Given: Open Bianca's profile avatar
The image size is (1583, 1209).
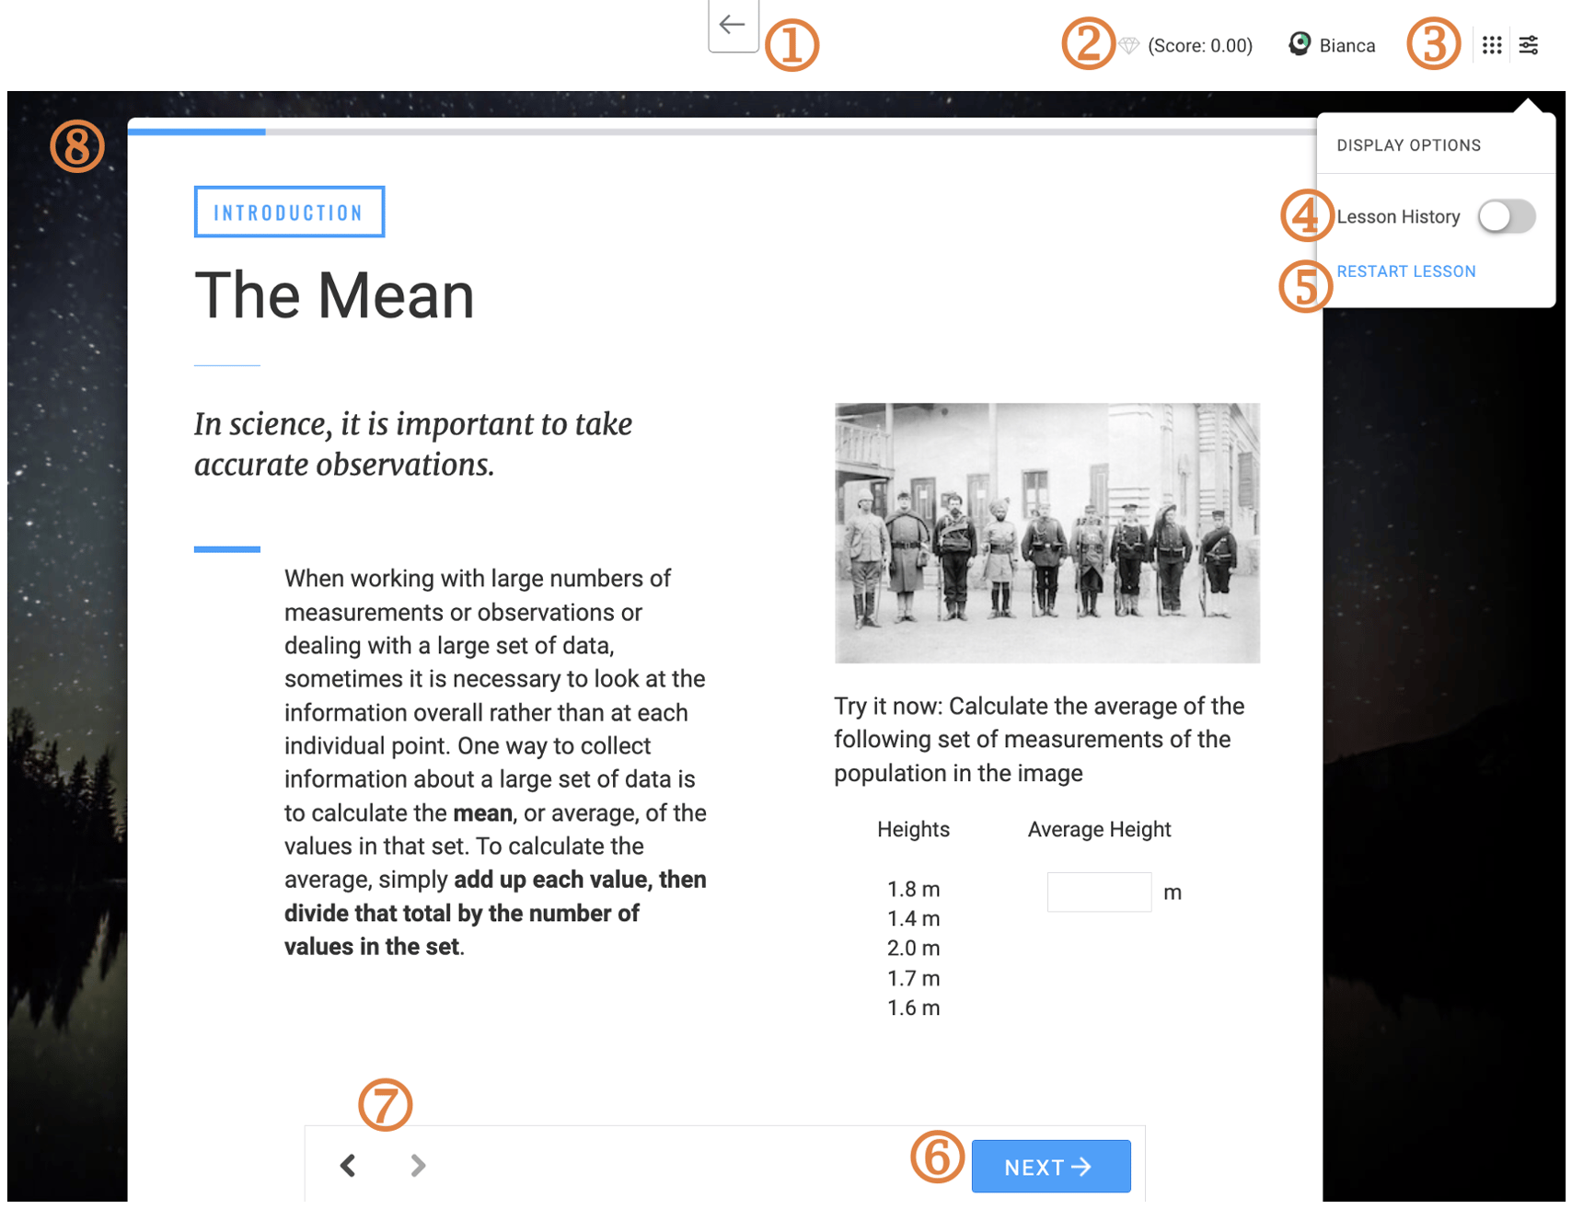Looking at the screenshot, I should tap(1299, 43).
